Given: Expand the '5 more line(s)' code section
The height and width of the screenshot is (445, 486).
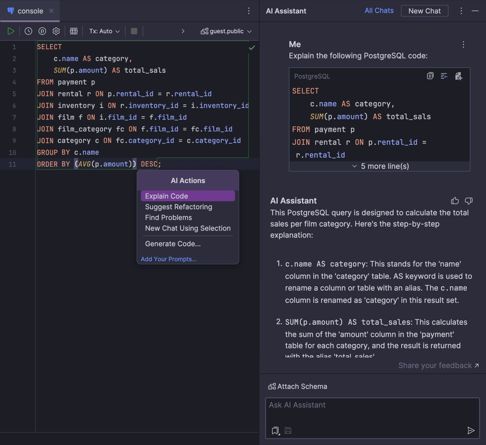Looking at the screenshot, I should pos(380,166).
